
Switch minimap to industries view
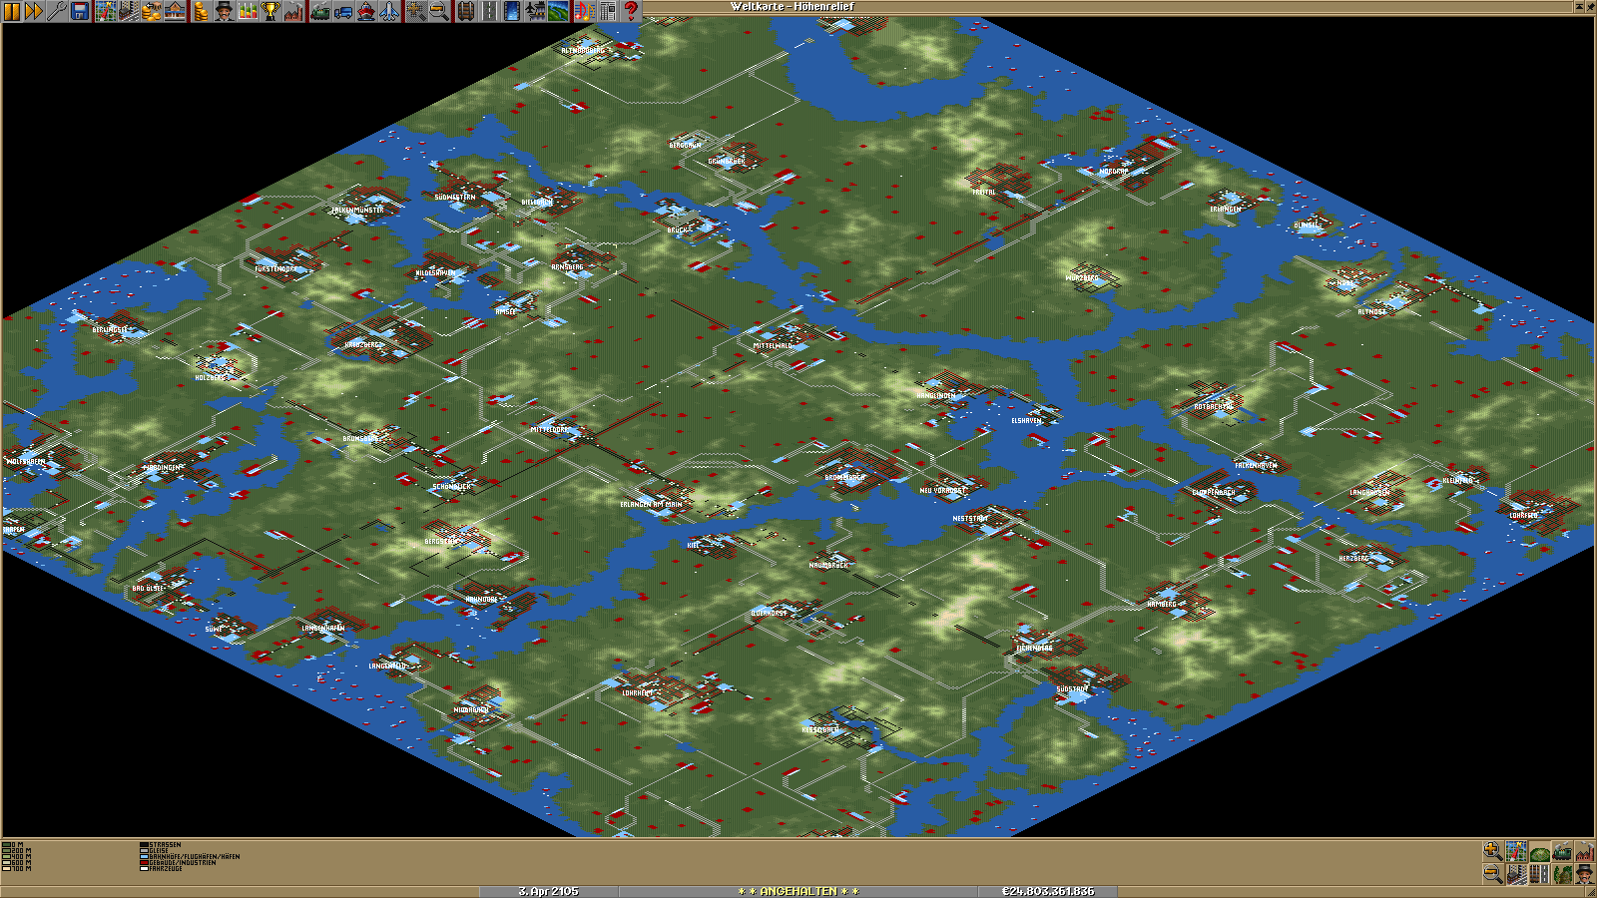1585,852
